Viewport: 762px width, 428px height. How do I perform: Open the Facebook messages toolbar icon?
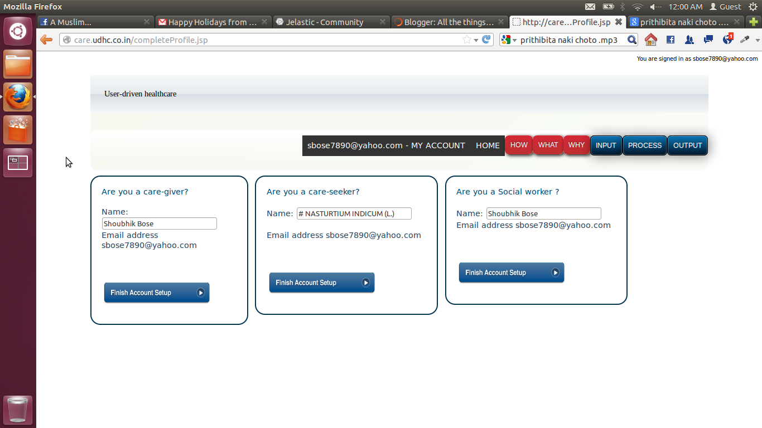708,40
